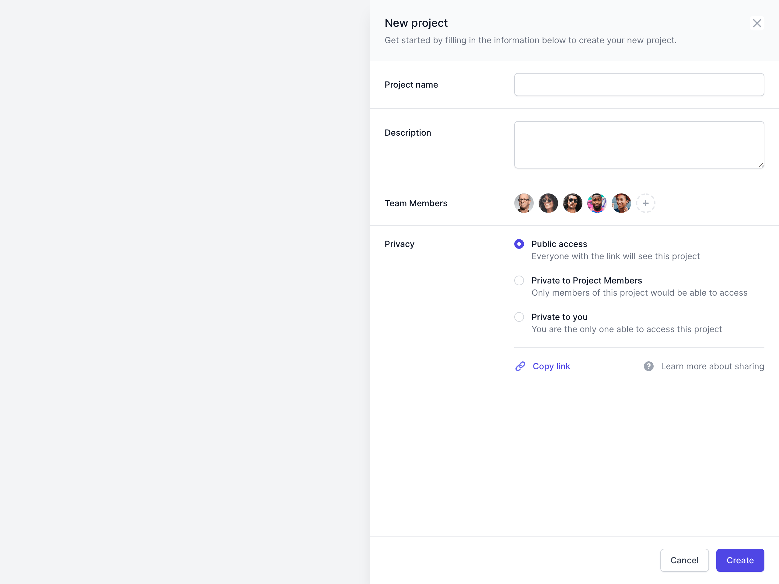
Task: Select the Public access radio option
Action: 519,244
